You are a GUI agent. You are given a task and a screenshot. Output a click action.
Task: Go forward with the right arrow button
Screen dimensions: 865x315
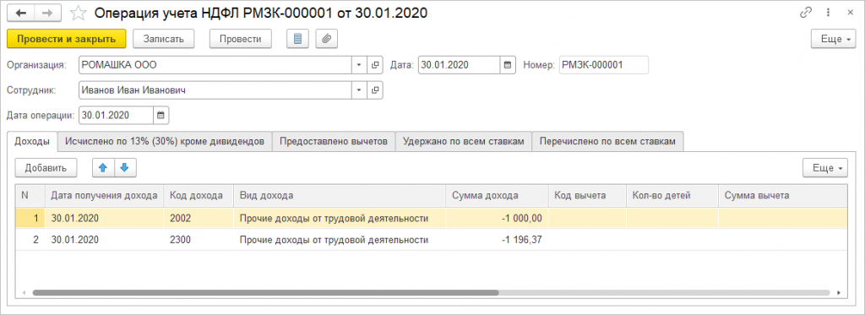click(x=48, y=14)
